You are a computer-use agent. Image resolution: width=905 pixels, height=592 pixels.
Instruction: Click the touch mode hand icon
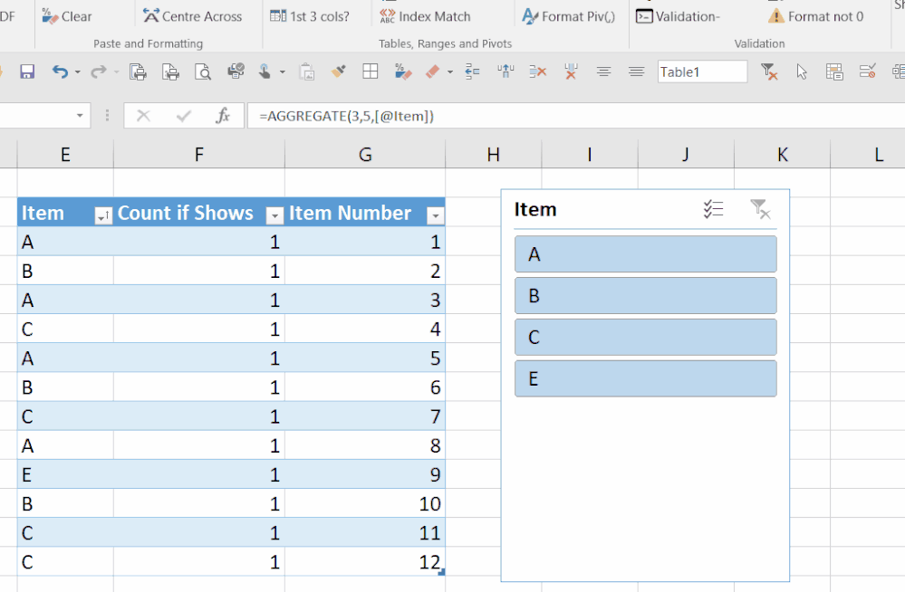pyautogui.click(x=265, y=72)
